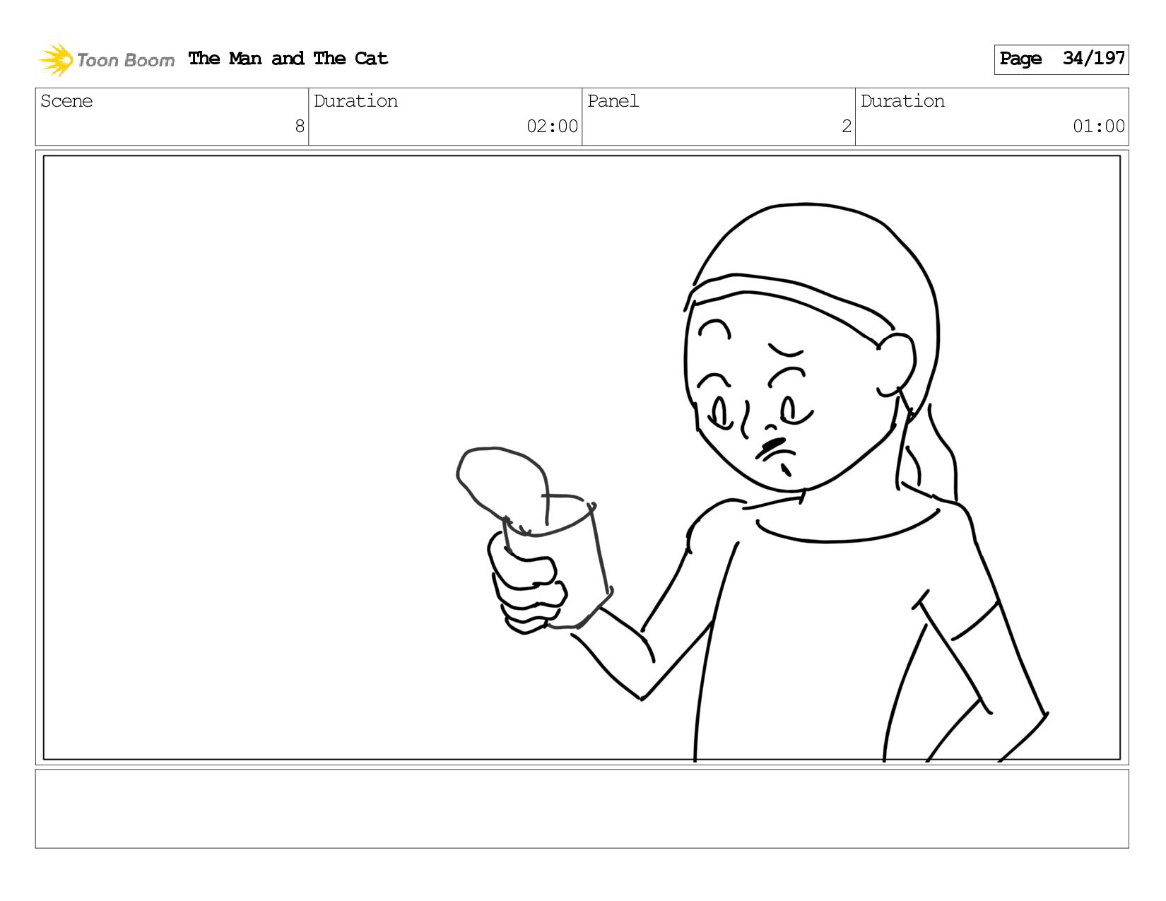The image size is (1166, 901).
Task: Click the Toon Boom logo
Action: tap(106, 59)
